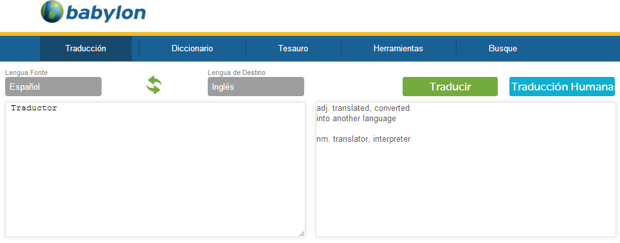Click the Lengua de Destino label

(x=237, y=72)
